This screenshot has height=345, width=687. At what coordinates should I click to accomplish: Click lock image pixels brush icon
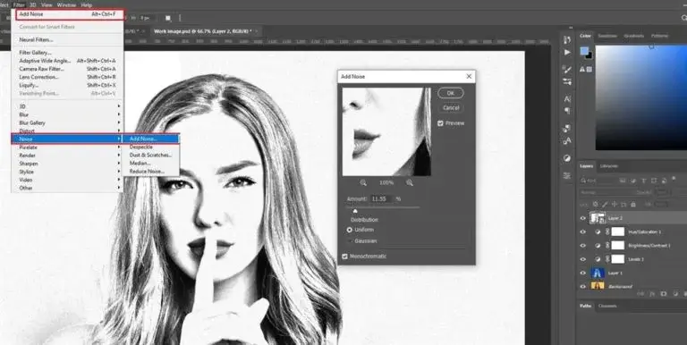pyautogui.click(x=605, y=205)
